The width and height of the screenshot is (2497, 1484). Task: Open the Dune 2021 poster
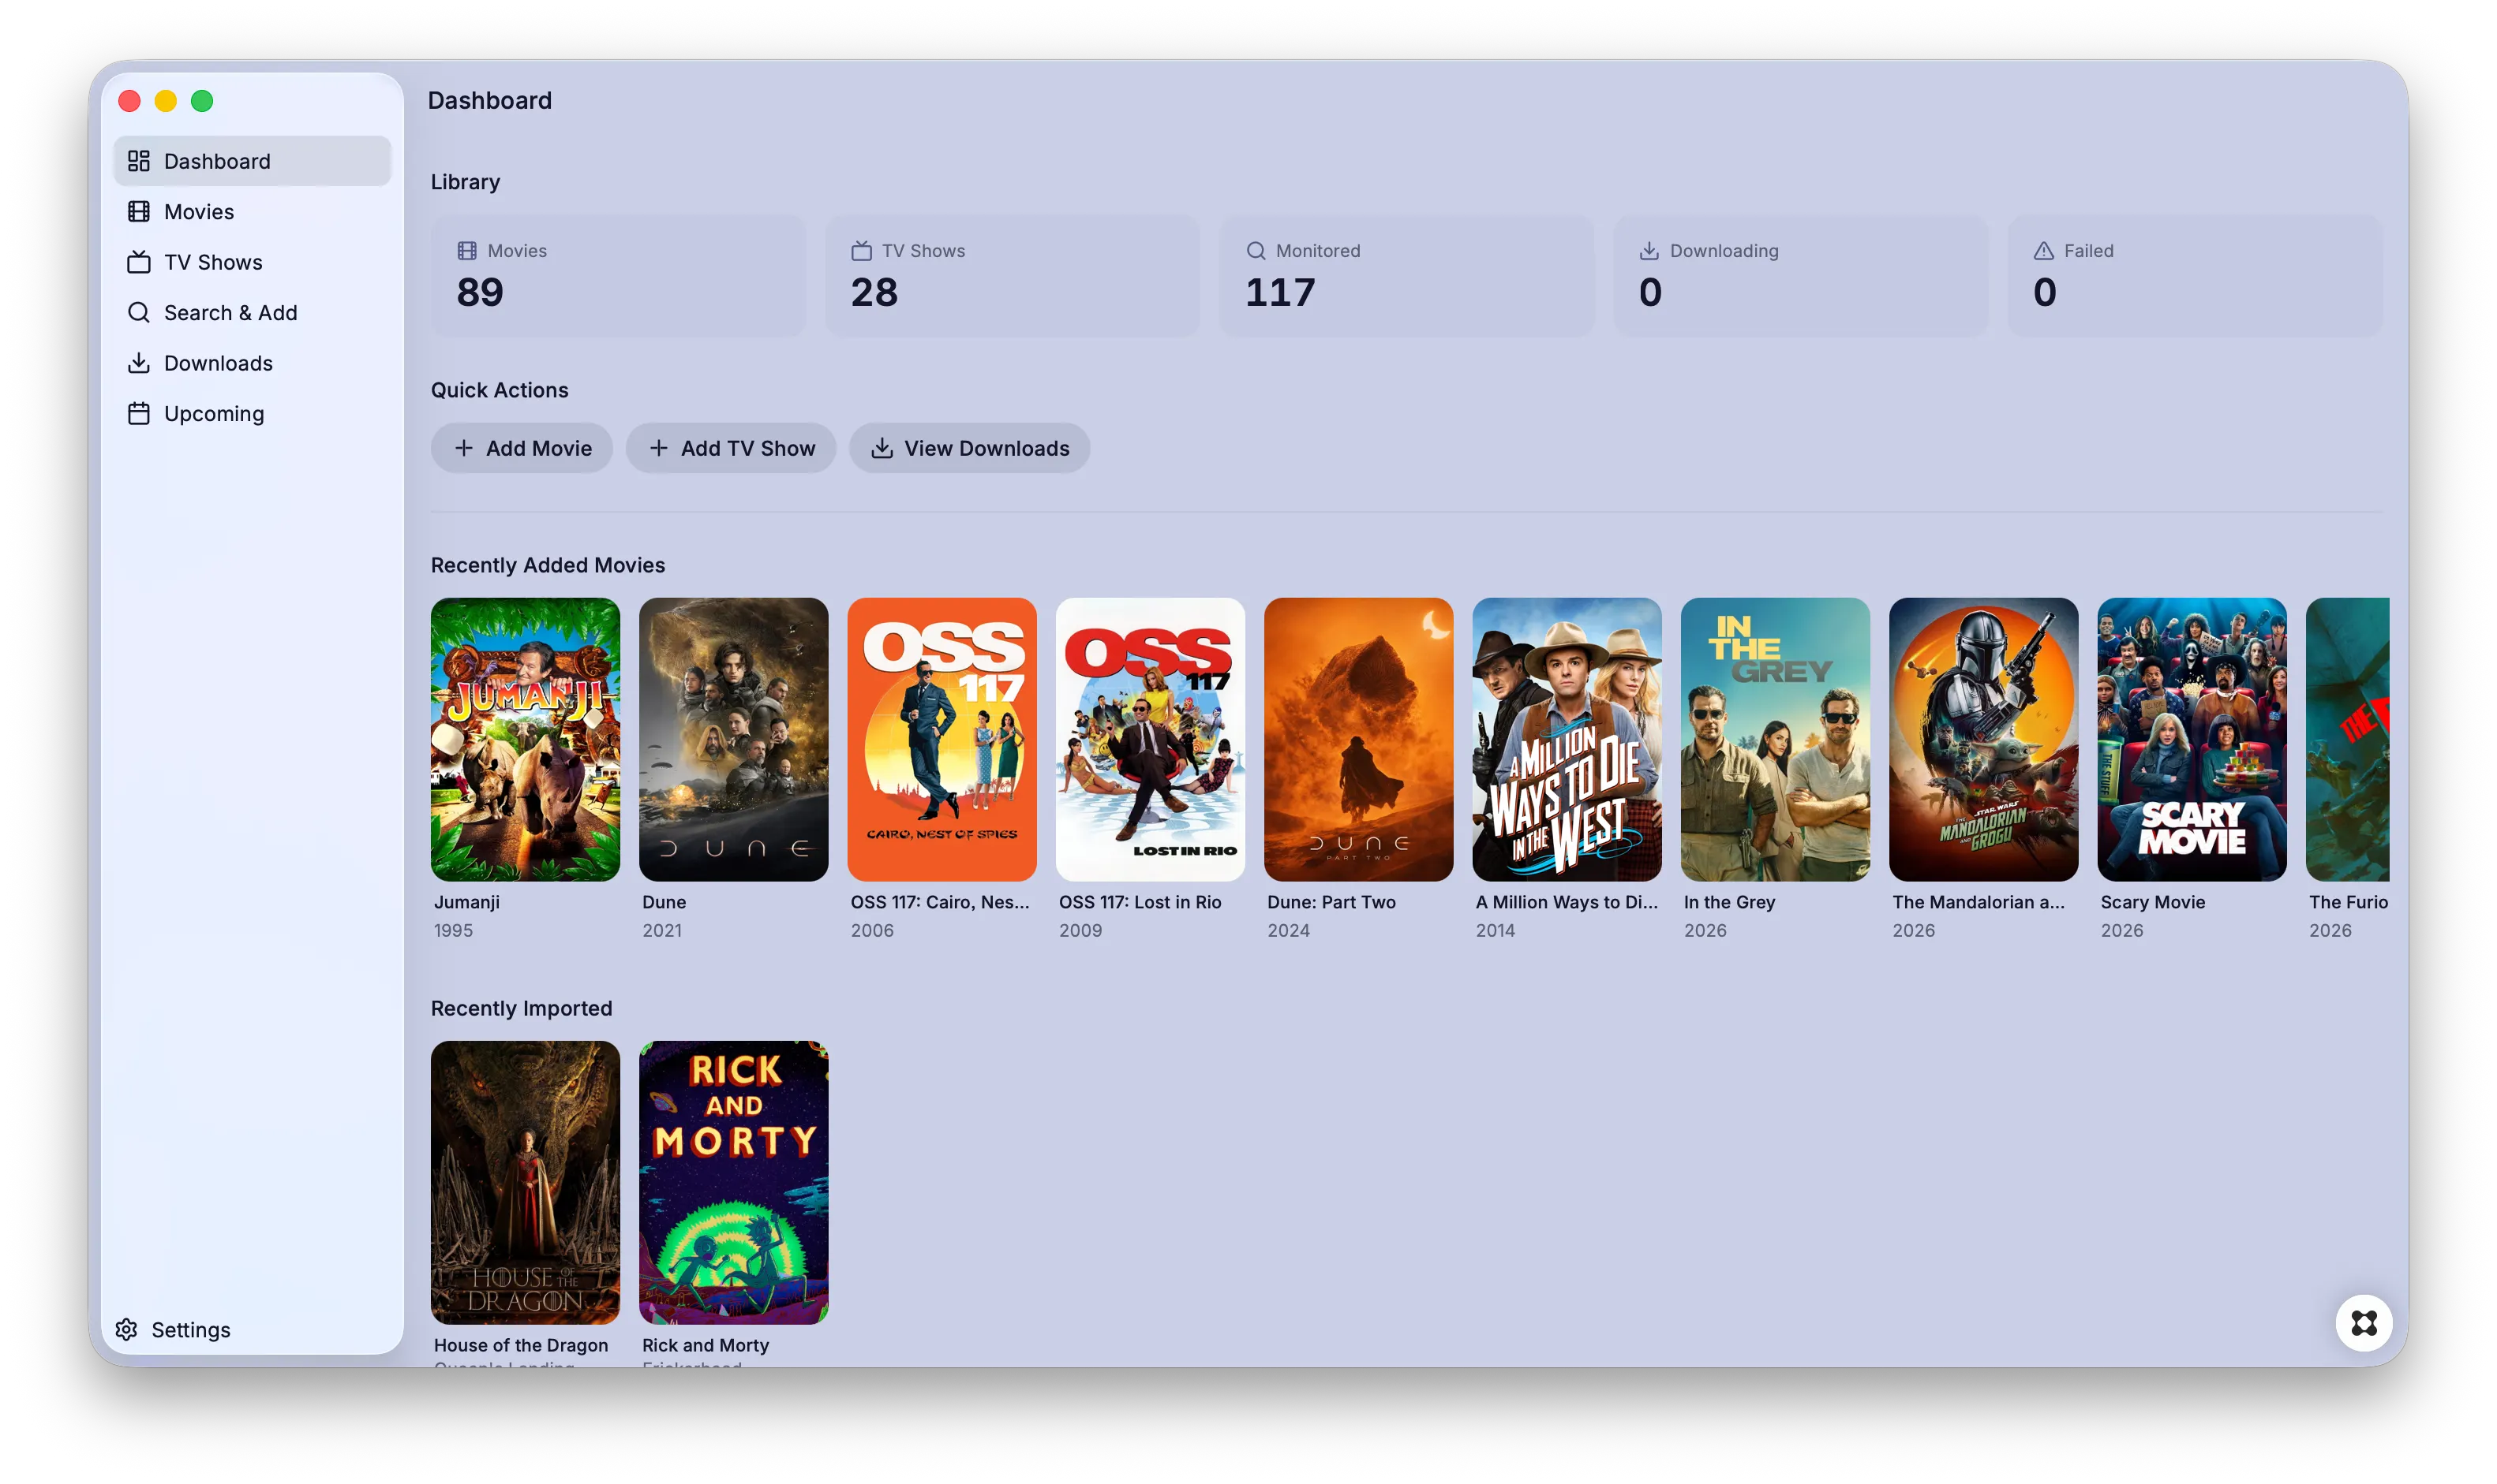(734, 739)
